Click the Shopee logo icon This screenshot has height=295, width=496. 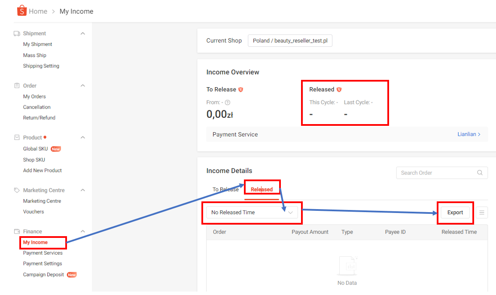tap(22, 11)
